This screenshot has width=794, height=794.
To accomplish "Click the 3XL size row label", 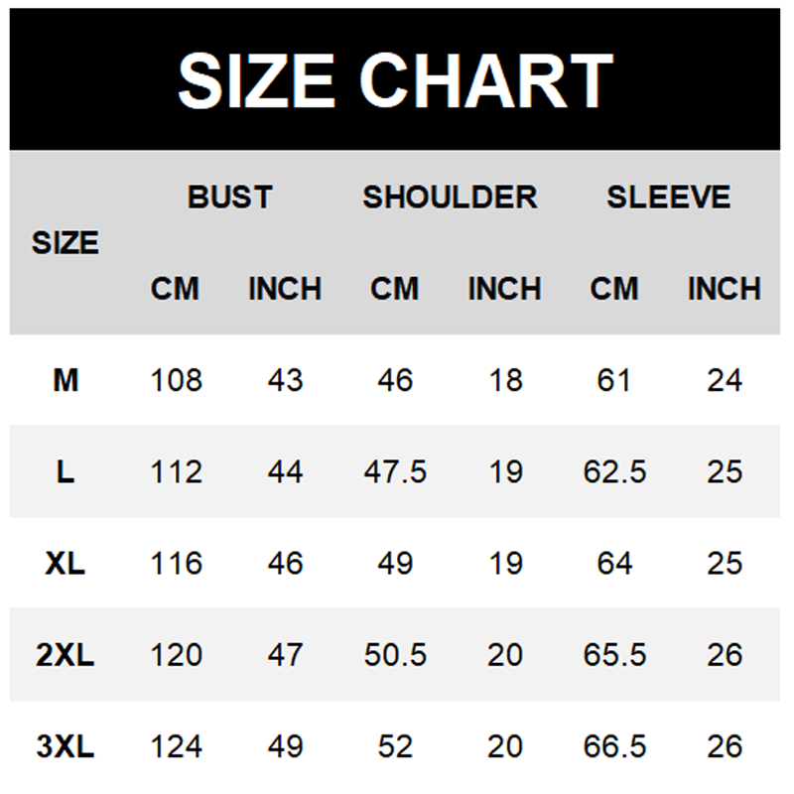I will (x=66, y=746).
